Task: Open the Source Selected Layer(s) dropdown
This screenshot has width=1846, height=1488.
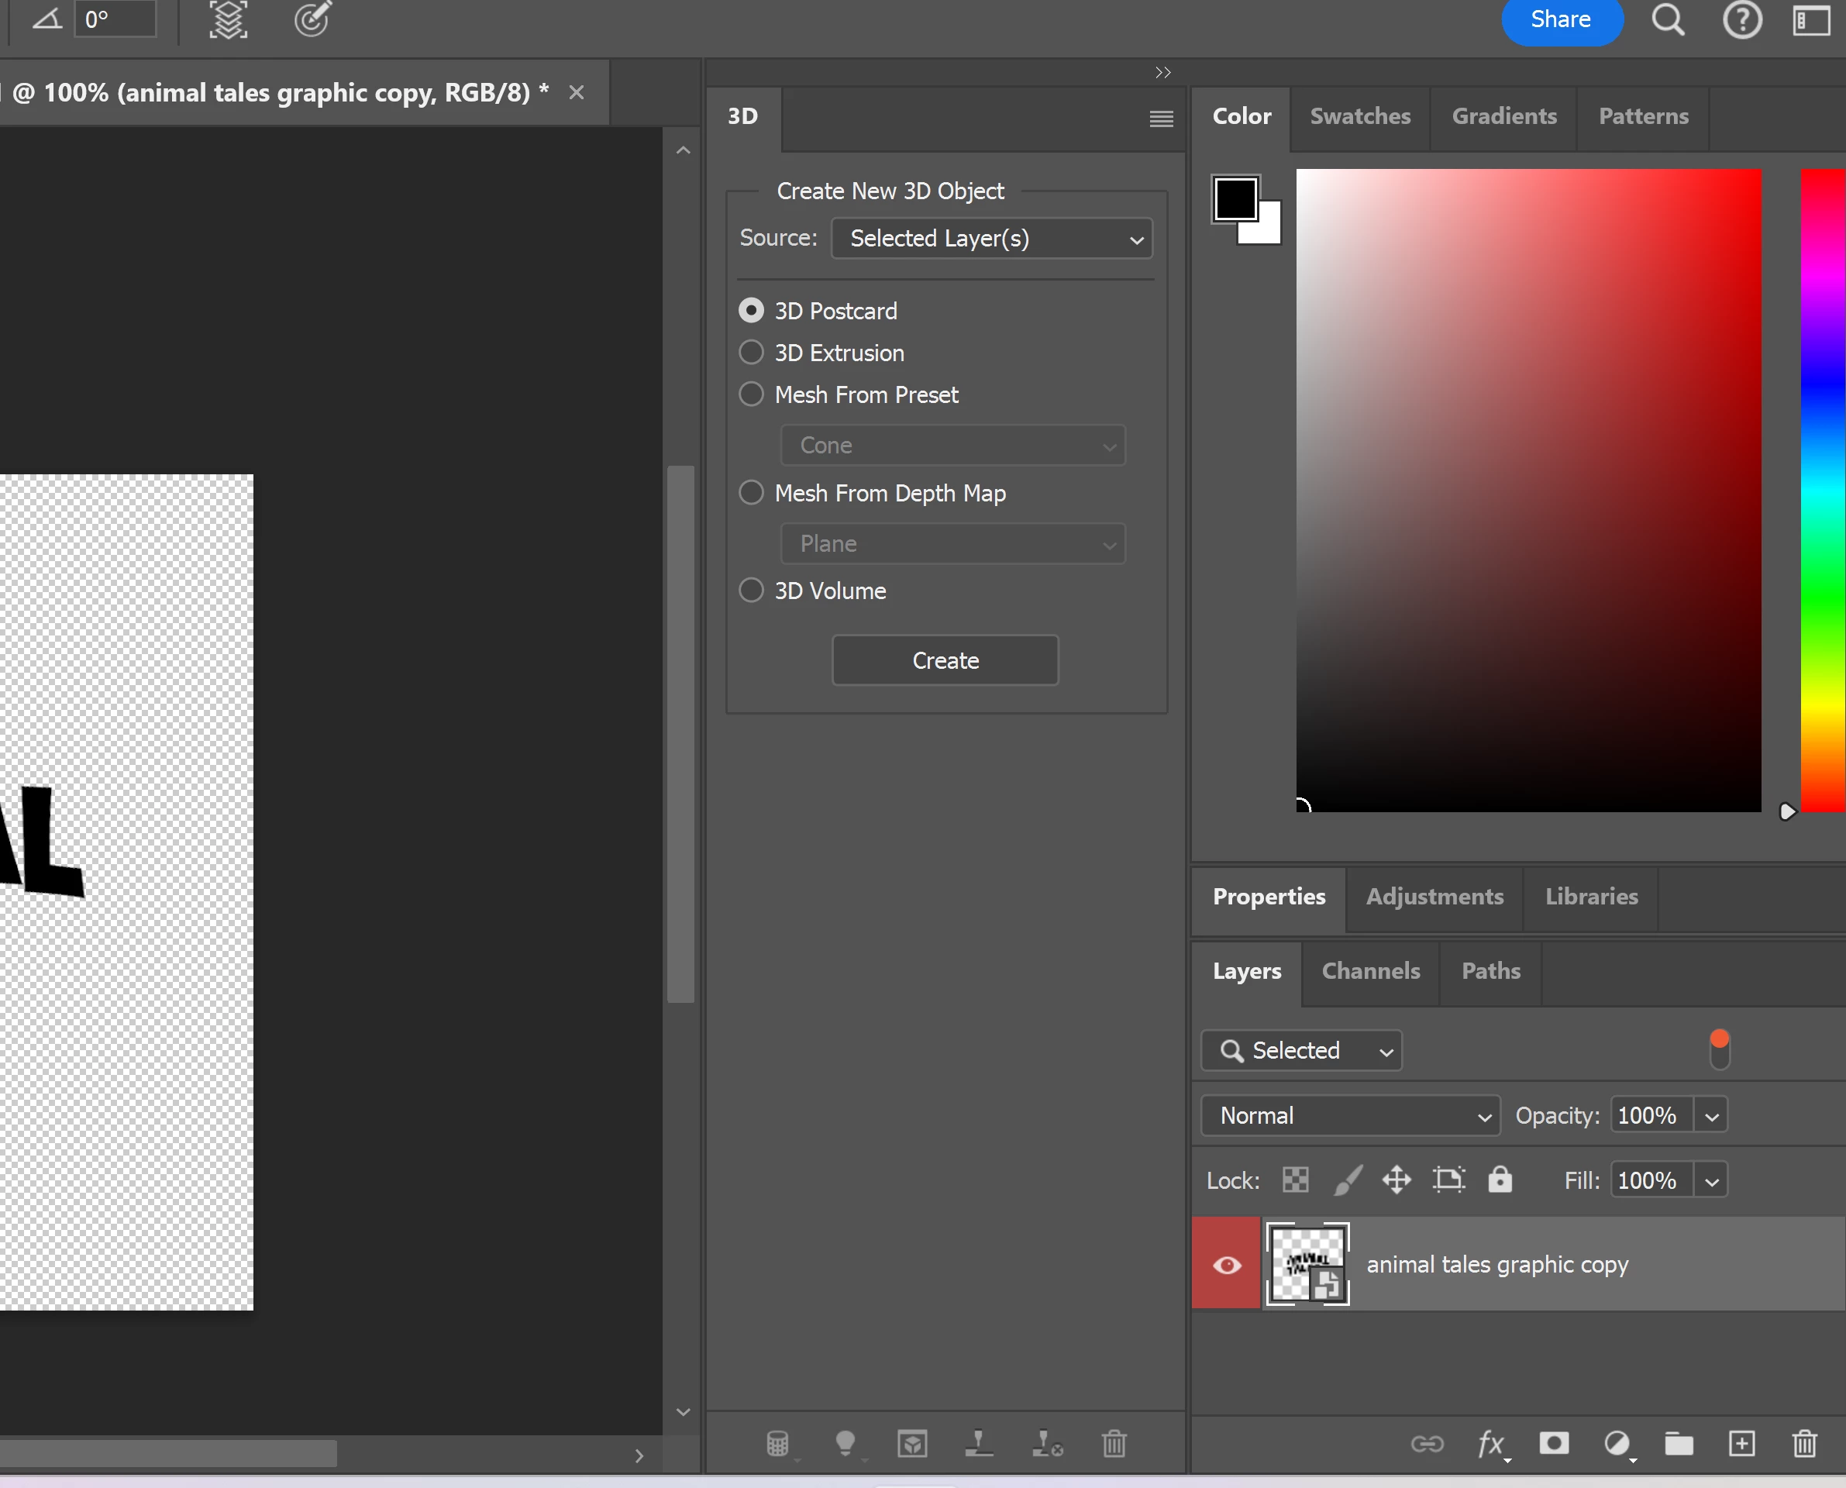Action: 991,238
